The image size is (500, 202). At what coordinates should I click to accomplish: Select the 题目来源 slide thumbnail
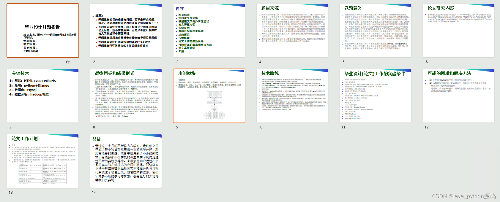pos(292,31)
